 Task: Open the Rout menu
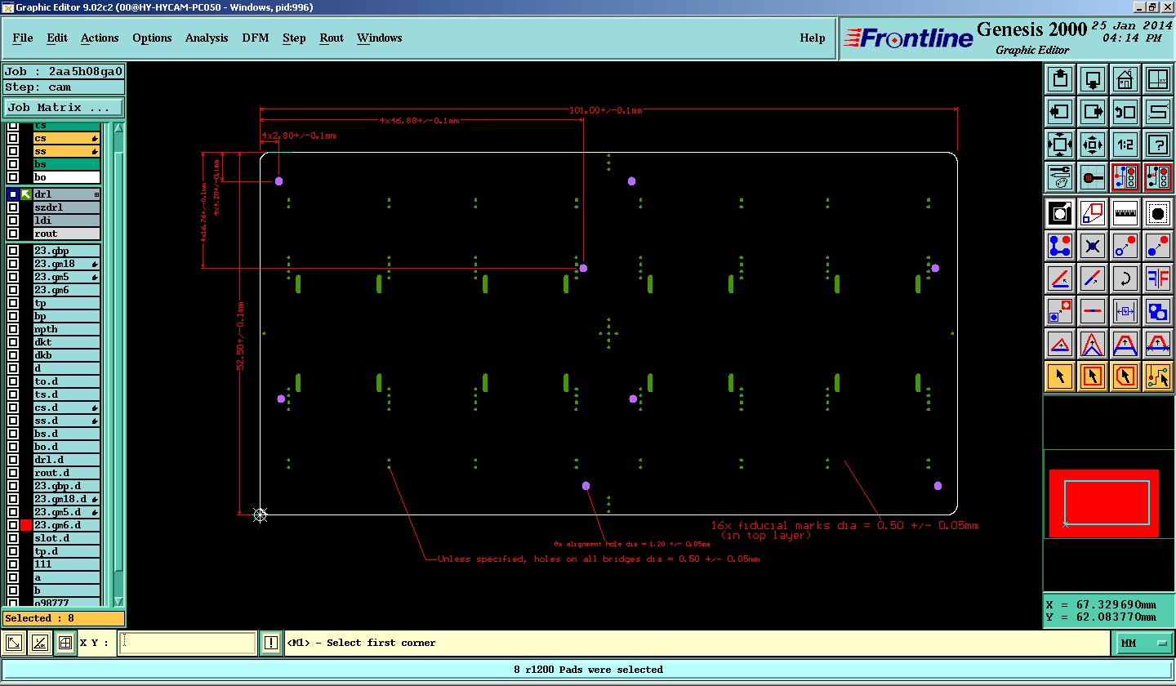pos(332,38)
